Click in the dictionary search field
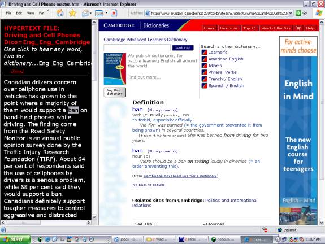This screenshot has height=244, width=325. pyautogui.click(x=137, y=47)
